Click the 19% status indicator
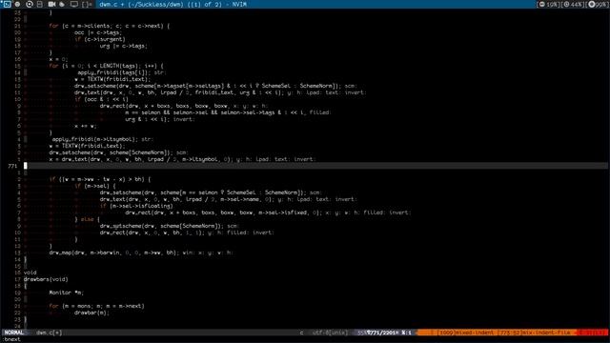This screenshot has height=343, width=610. click(x=548, y=4)
